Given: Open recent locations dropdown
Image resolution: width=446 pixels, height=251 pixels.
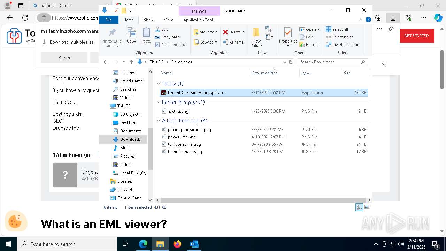Looking at the screenshot, I should pyautogui.click(x=124, y=62).
